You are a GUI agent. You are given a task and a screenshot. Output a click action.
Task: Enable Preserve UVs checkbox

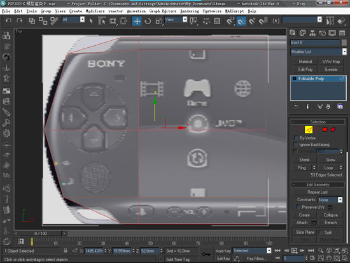tap(298, 207)
